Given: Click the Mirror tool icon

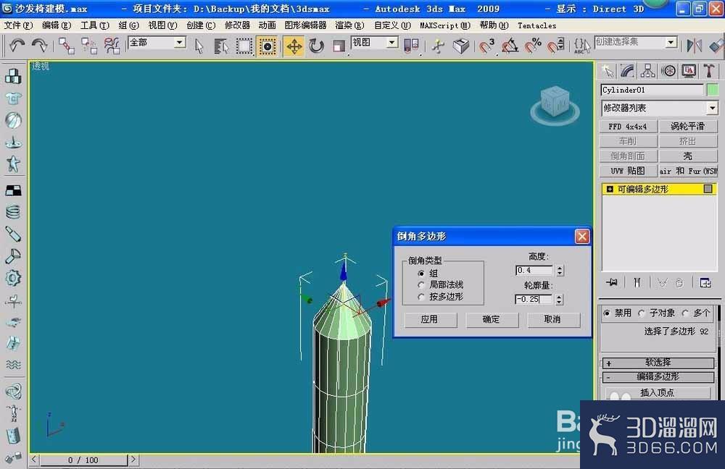Looking at the screenshot, I should 694,46.
